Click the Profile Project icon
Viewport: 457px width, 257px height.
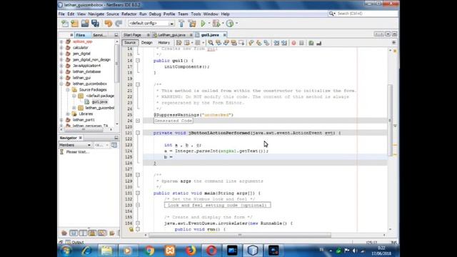[230, 24]
